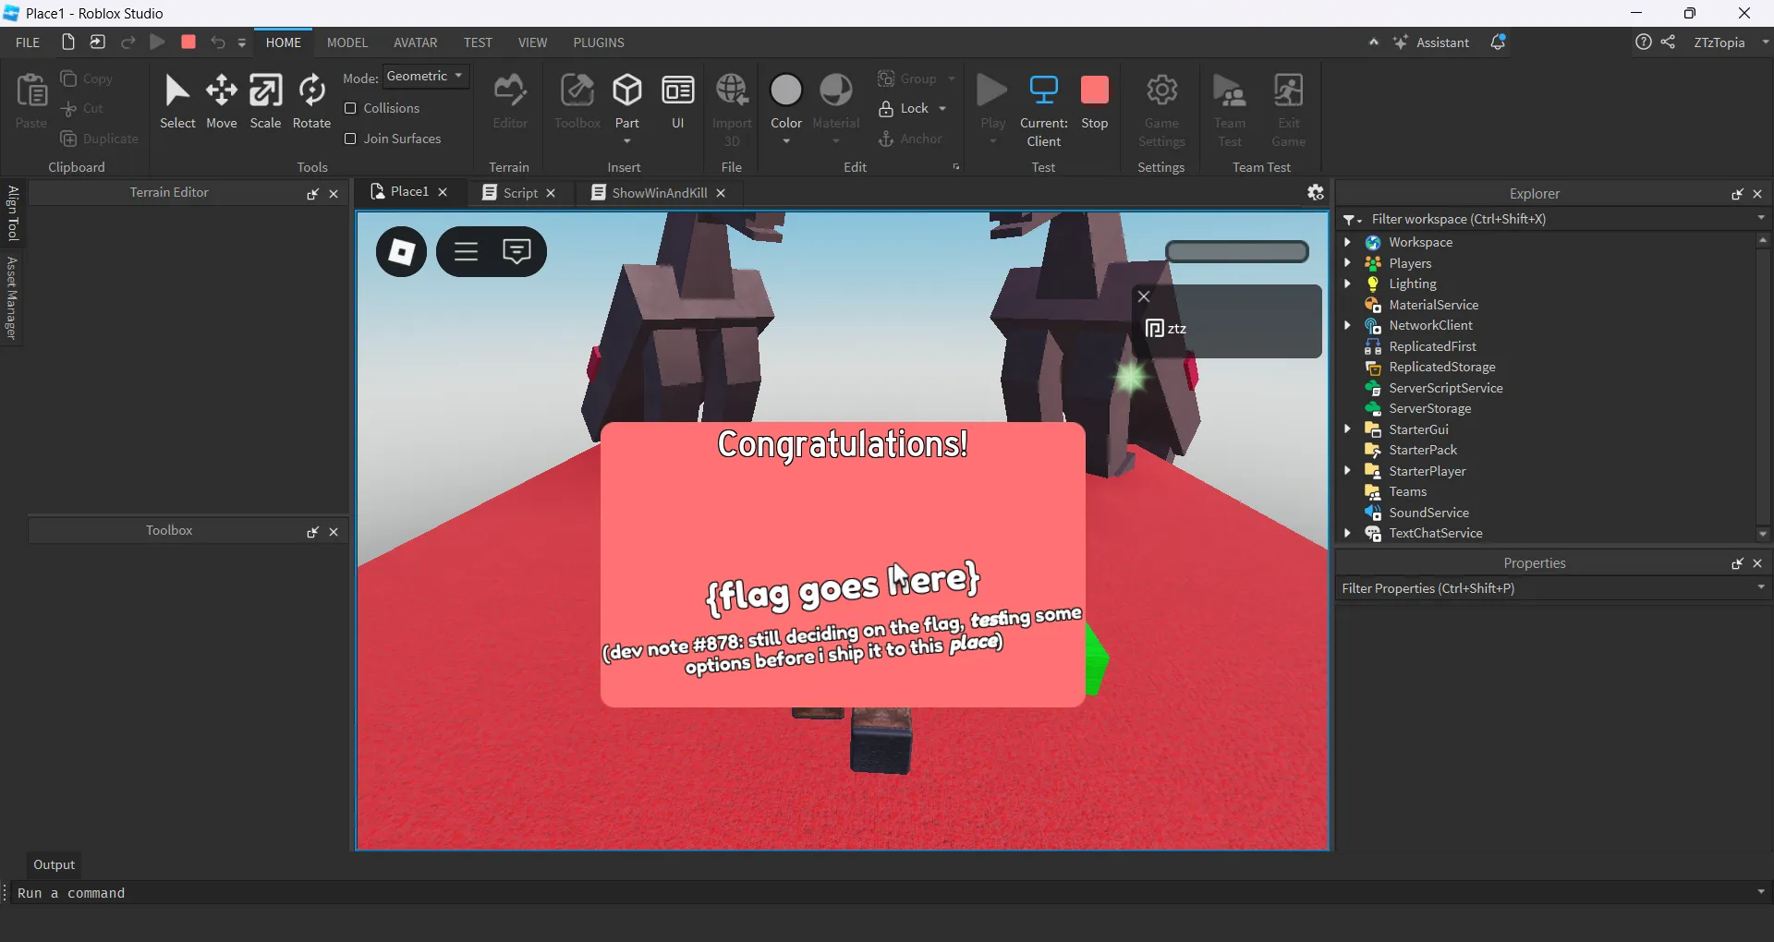Open the FILE menu
Screen dimensions: 1774x942
28,42
